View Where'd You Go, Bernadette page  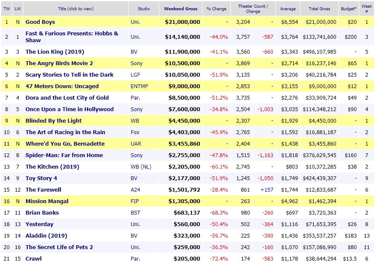(65, 144)
